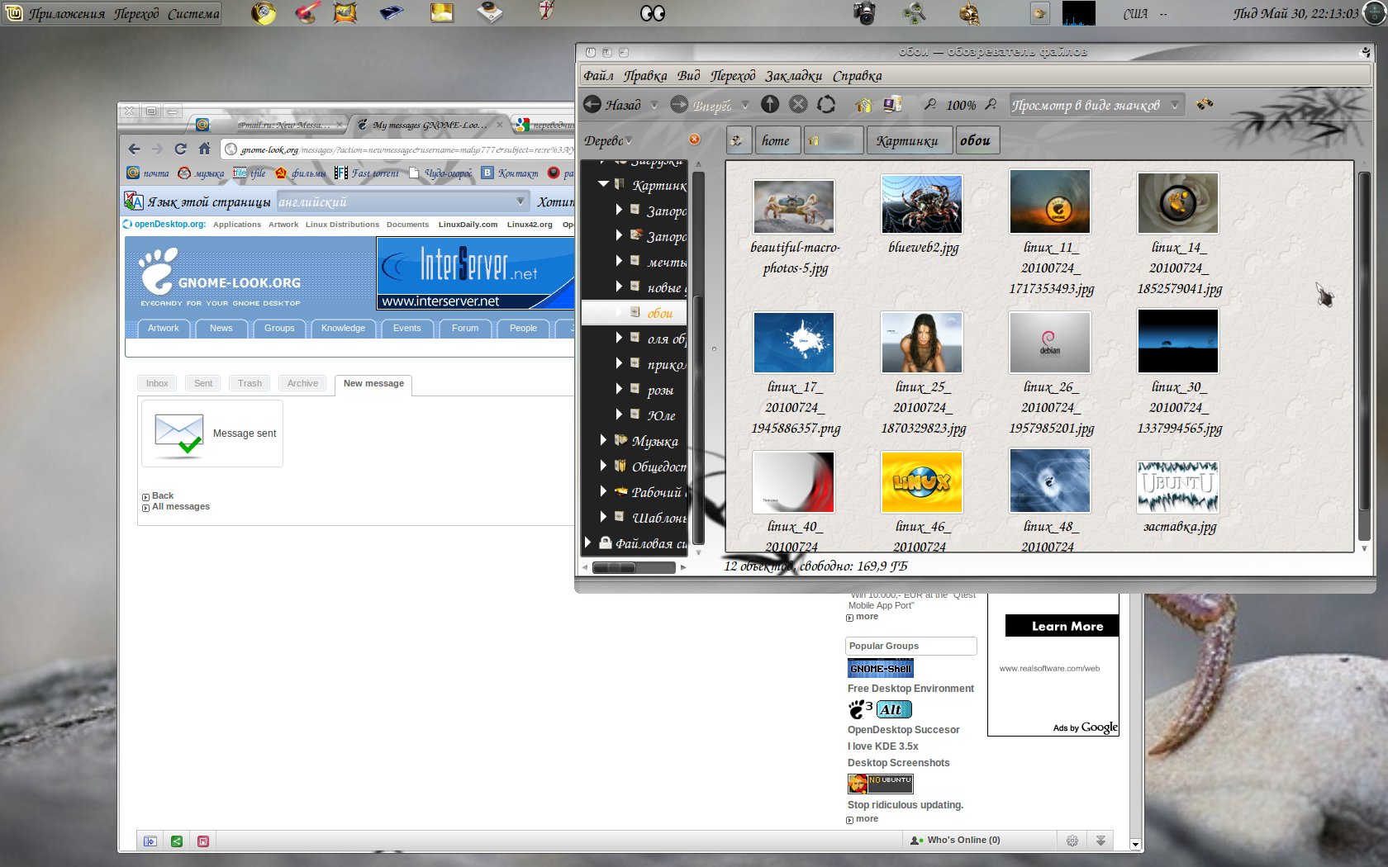Expand the Шаблоны tree folder
Image resolution: width=1388 pixels, height=867 pixels.
(604, 517)
